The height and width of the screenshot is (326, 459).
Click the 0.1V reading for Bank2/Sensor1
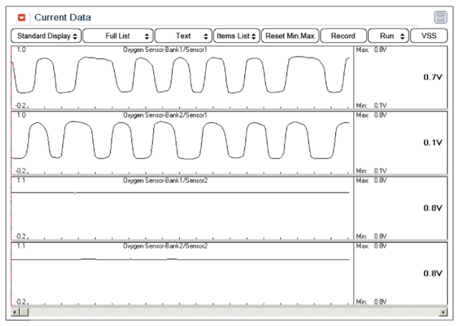(x=432, y=142)
